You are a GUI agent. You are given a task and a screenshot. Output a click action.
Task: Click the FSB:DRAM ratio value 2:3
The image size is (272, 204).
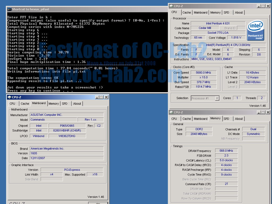click(x=226, y=156)
